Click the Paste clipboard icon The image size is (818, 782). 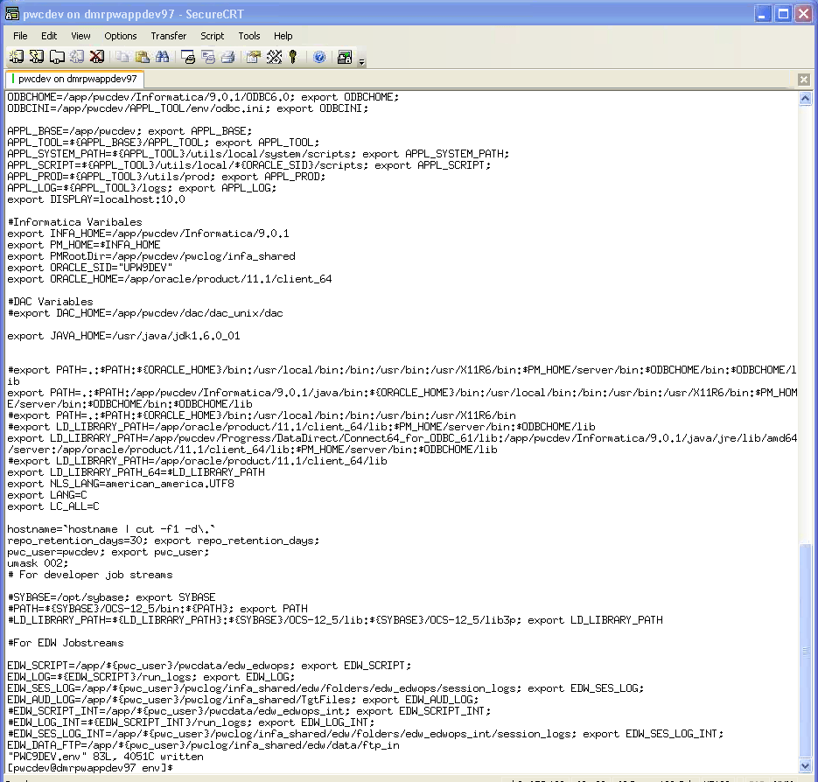click(142, 57)
